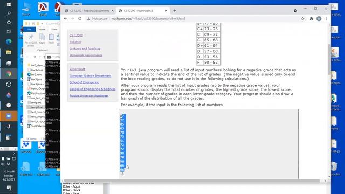
Task: Open Lectures and Readings link
Action: 85,48
